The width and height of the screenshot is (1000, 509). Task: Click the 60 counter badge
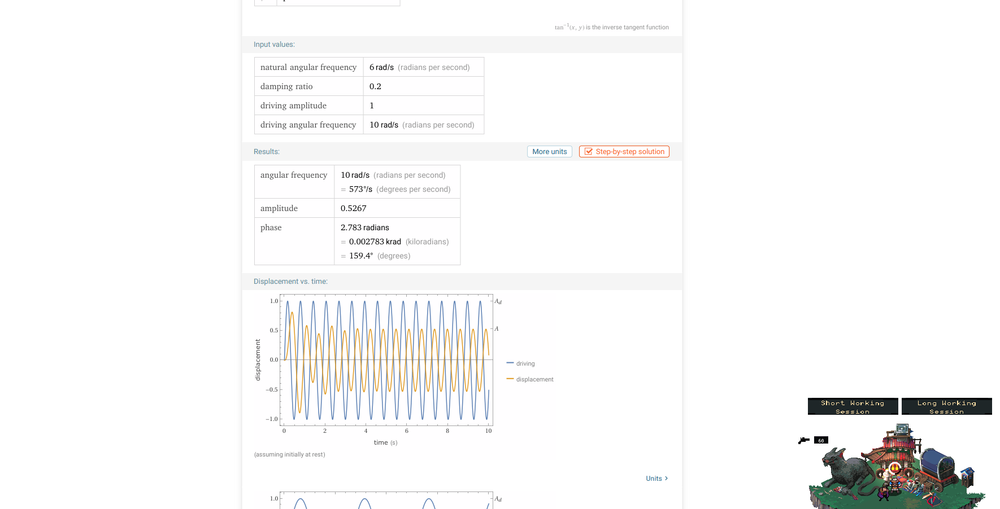[821, 440]
